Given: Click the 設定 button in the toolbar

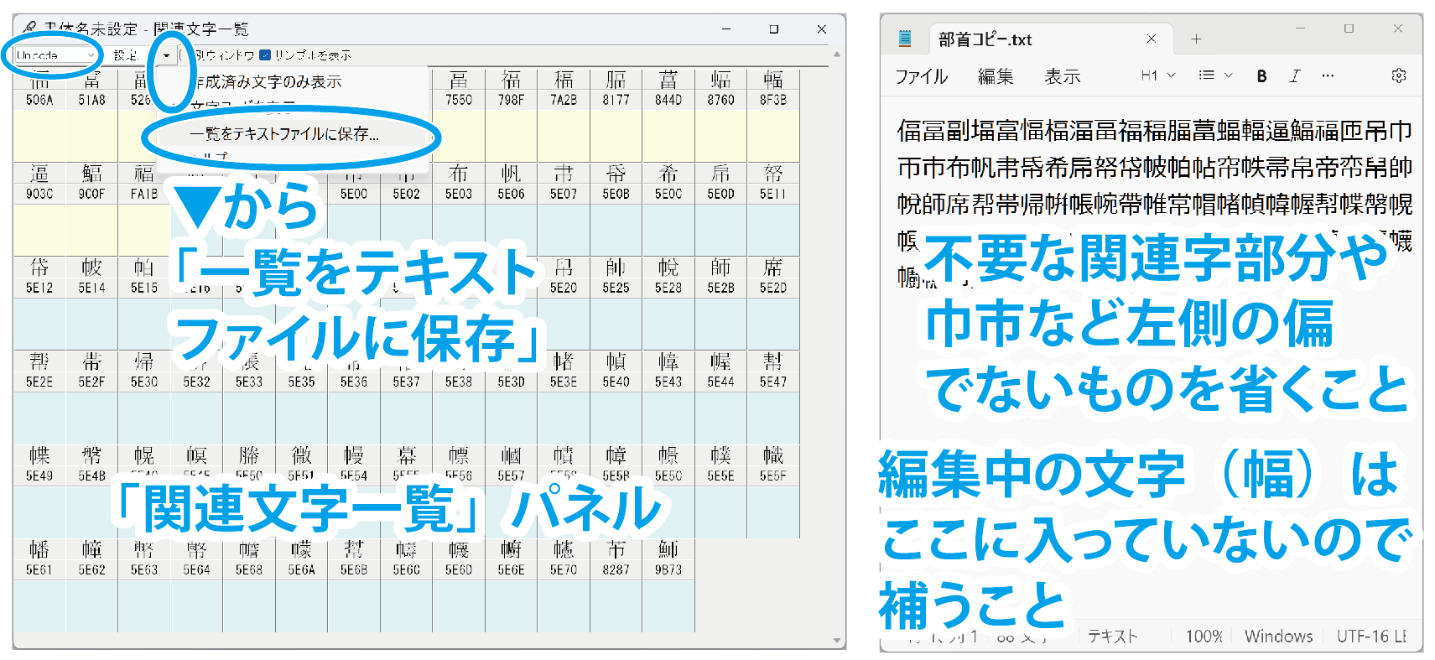Looking at the screenshot, I should pos(126,55).
